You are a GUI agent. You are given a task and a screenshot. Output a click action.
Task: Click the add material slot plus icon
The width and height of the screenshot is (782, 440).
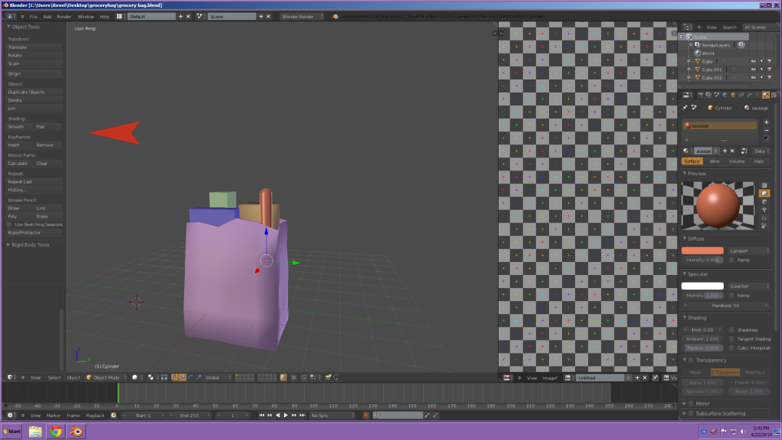(x=766, y=122)
